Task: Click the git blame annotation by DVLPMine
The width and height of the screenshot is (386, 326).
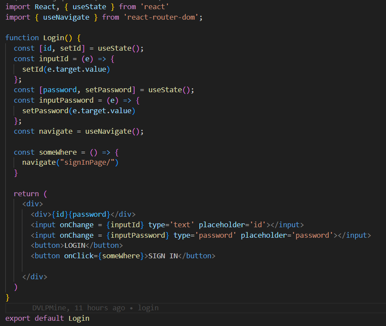Action: click(95, 308)
